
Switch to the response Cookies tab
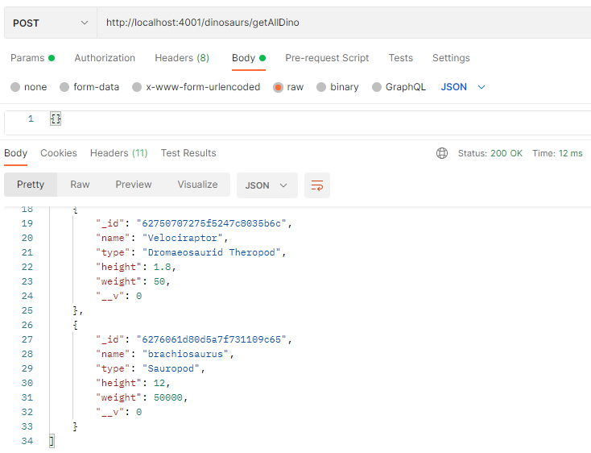[59, 153]
